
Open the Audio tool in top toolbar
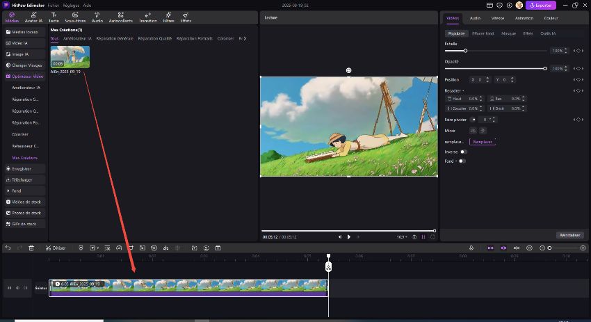(97, 17)
